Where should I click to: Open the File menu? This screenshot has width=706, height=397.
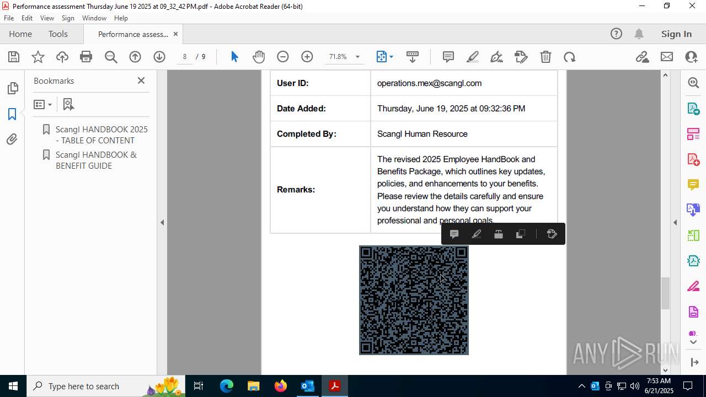[x=9, y=18]
